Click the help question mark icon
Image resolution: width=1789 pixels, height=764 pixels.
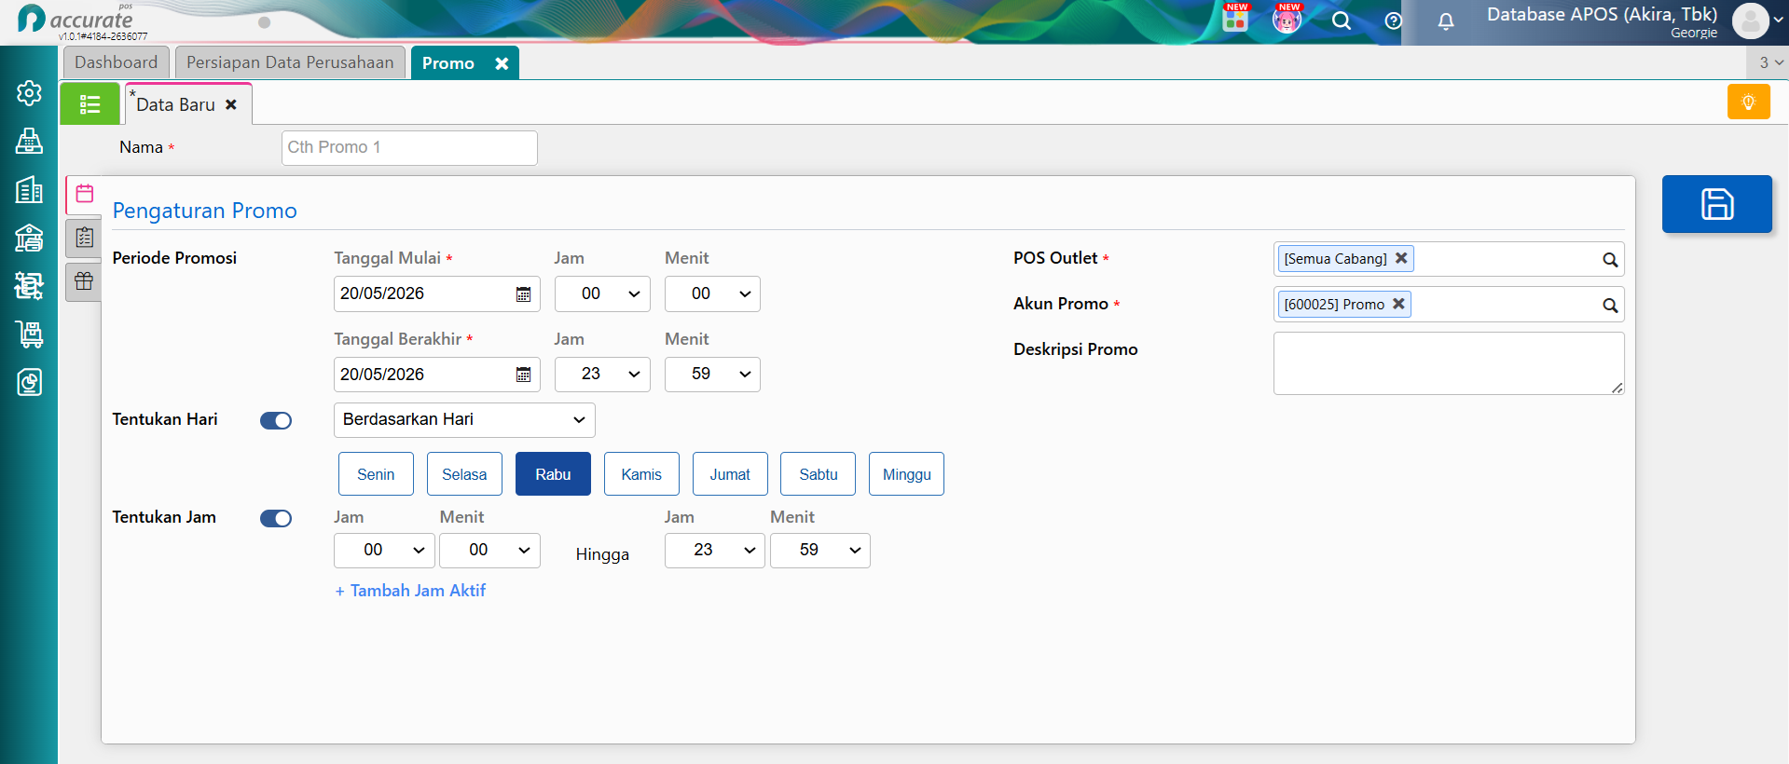point(1393,21)
